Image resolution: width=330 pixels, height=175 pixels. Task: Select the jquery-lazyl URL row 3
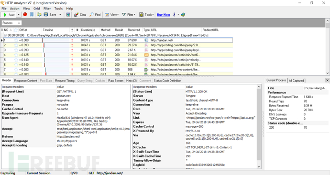pyautogui.click(x=176, y=50)
